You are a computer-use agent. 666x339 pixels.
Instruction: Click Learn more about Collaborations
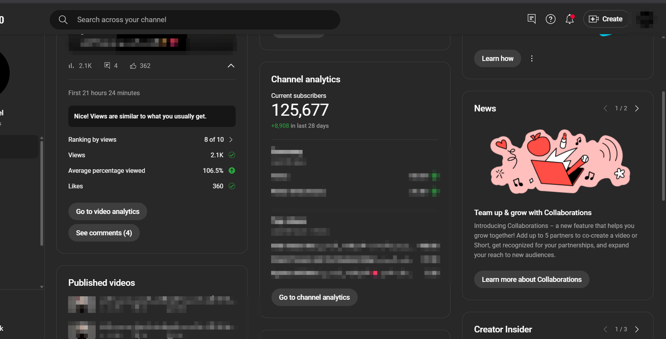pos(531,280)
